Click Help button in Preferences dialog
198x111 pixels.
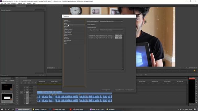pos(106,90)
